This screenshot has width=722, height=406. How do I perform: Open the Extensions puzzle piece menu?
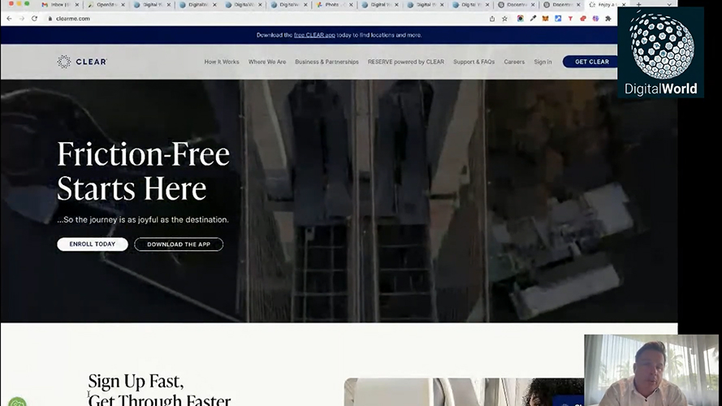[x=608, y=18]
